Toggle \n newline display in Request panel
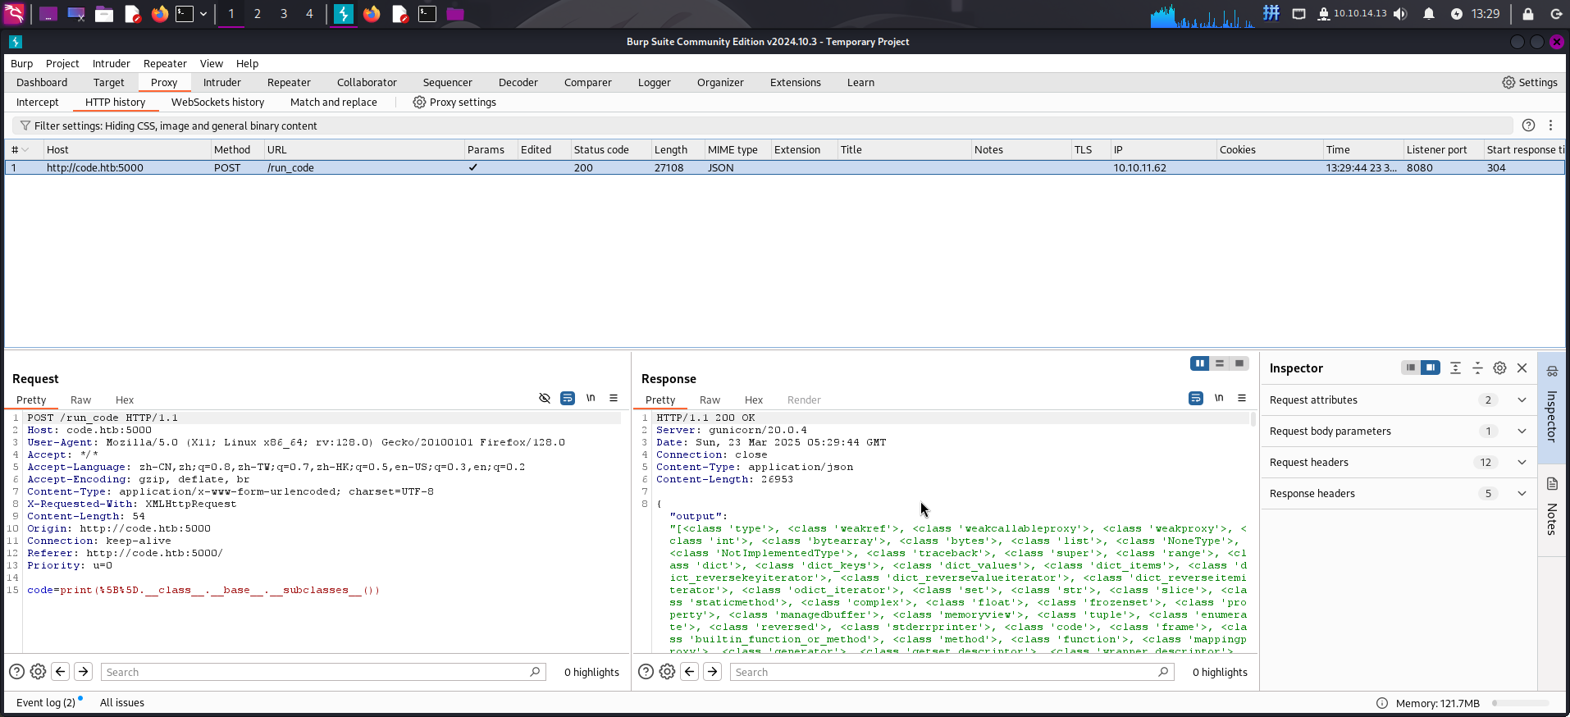This screenshot has width=1570, height=717. (591, 398)
